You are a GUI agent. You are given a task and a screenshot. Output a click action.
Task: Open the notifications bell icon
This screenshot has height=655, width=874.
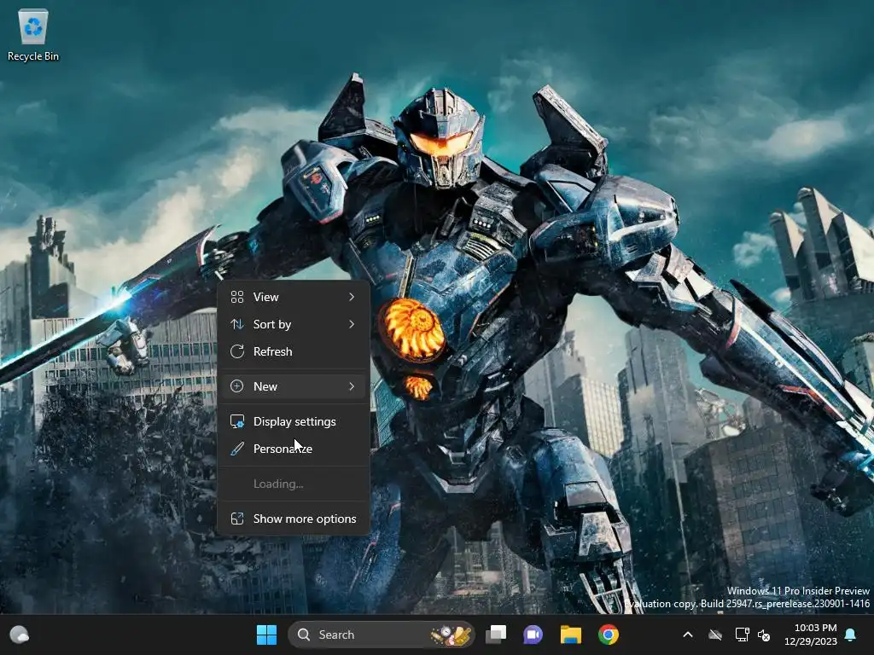851,635
